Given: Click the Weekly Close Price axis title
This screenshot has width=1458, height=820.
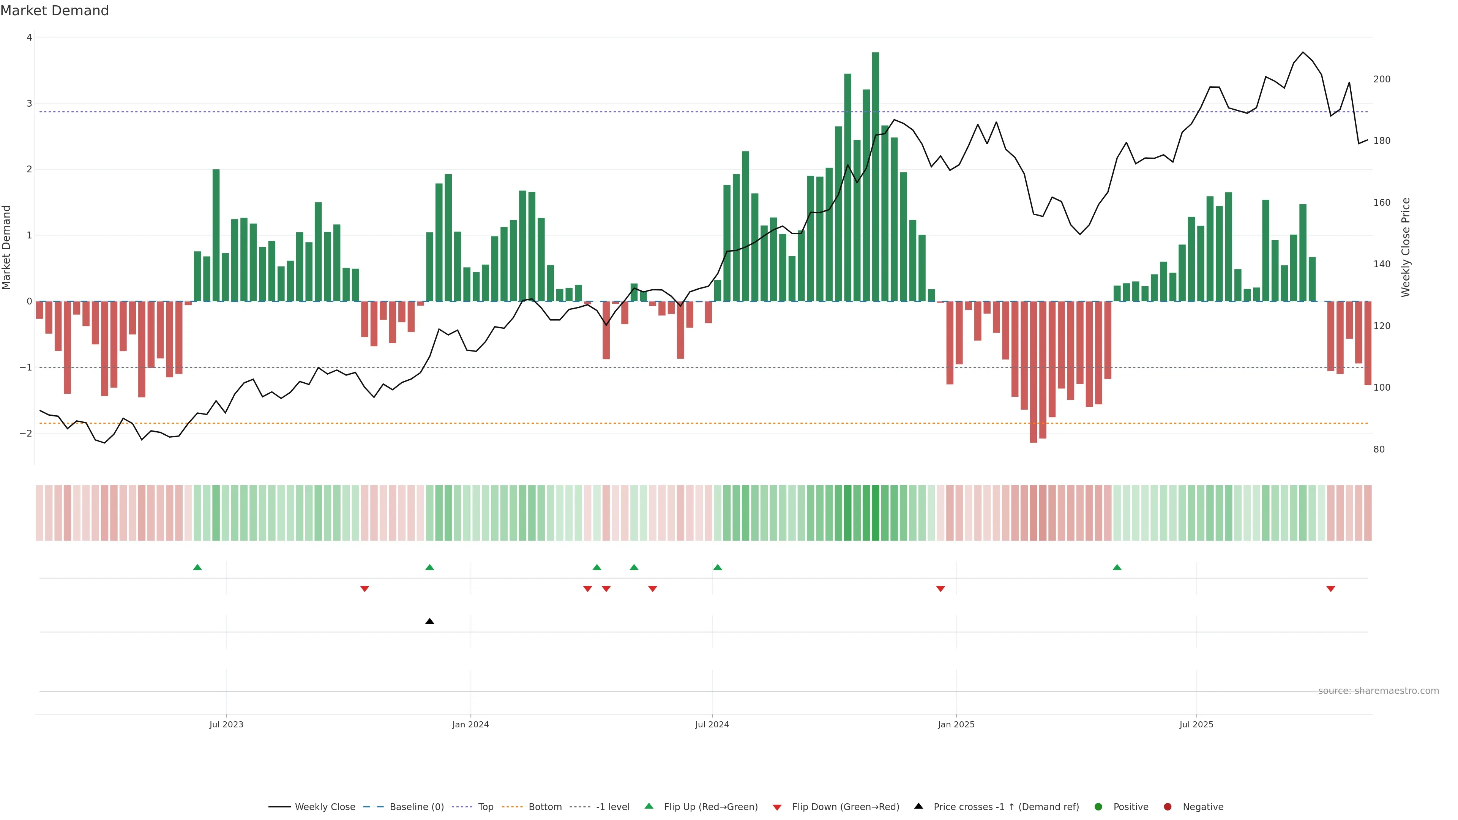Looking at the screenshot, I should (1406, 247).
